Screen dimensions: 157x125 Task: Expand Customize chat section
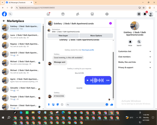(x=135, y=51)
